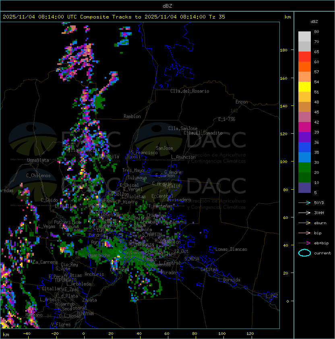Click the dBZ title at top center
Viewport: 335px width, 339px height.
click(x=167, y=6)
